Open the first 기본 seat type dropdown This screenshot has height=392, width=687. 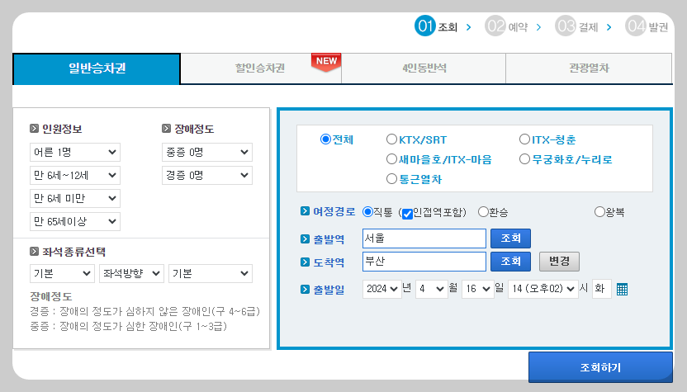point(62,273)
